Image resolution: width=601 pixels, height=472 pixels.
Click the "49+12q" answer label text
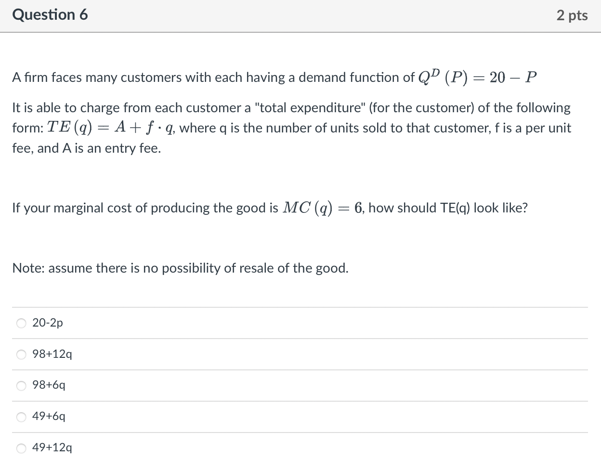(x=52, y=448)
